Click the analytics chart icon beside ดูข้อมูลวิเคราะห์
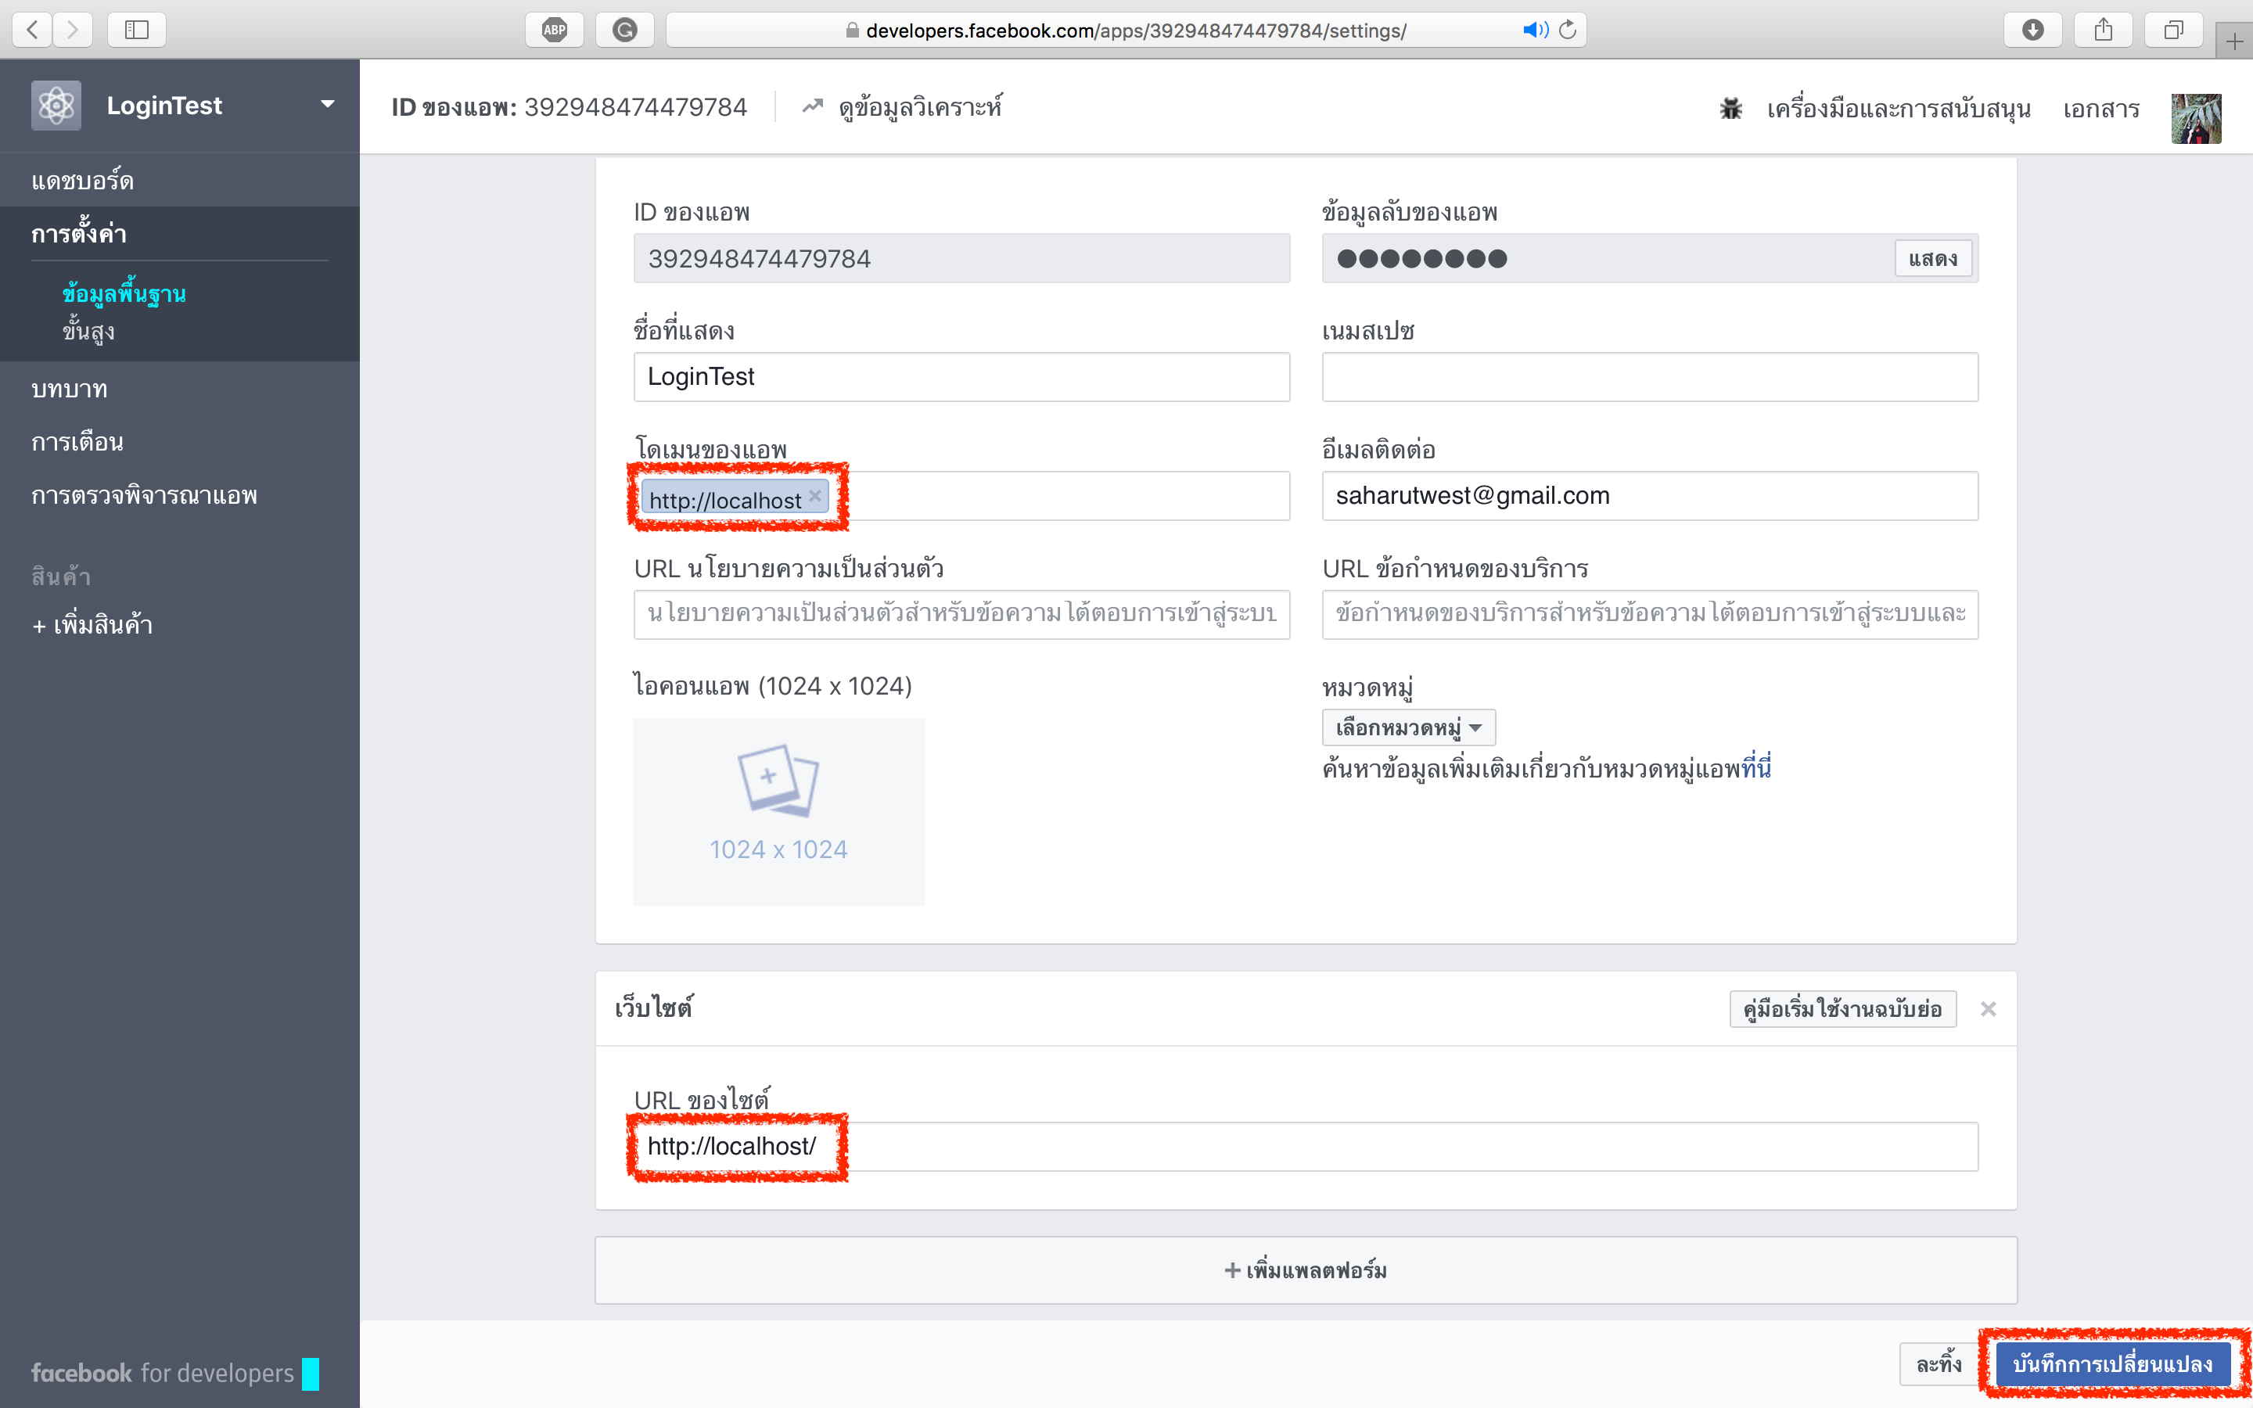 (x=811, y=106)
